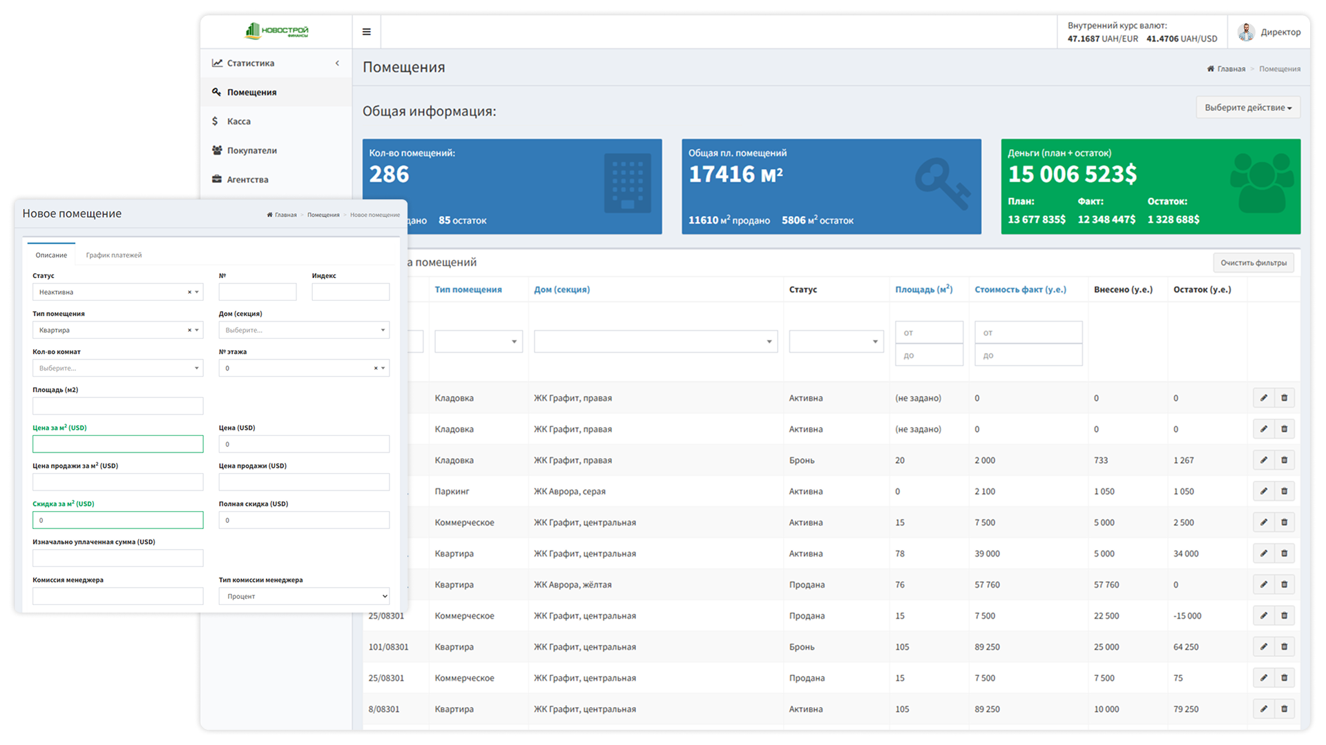Screen dimensions: 1326x745
Task: Open the Выберите действие dropdown
Action: coord(1247,108)
